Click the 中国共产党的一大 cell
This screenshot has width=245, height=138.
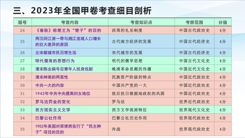[141, 85]
